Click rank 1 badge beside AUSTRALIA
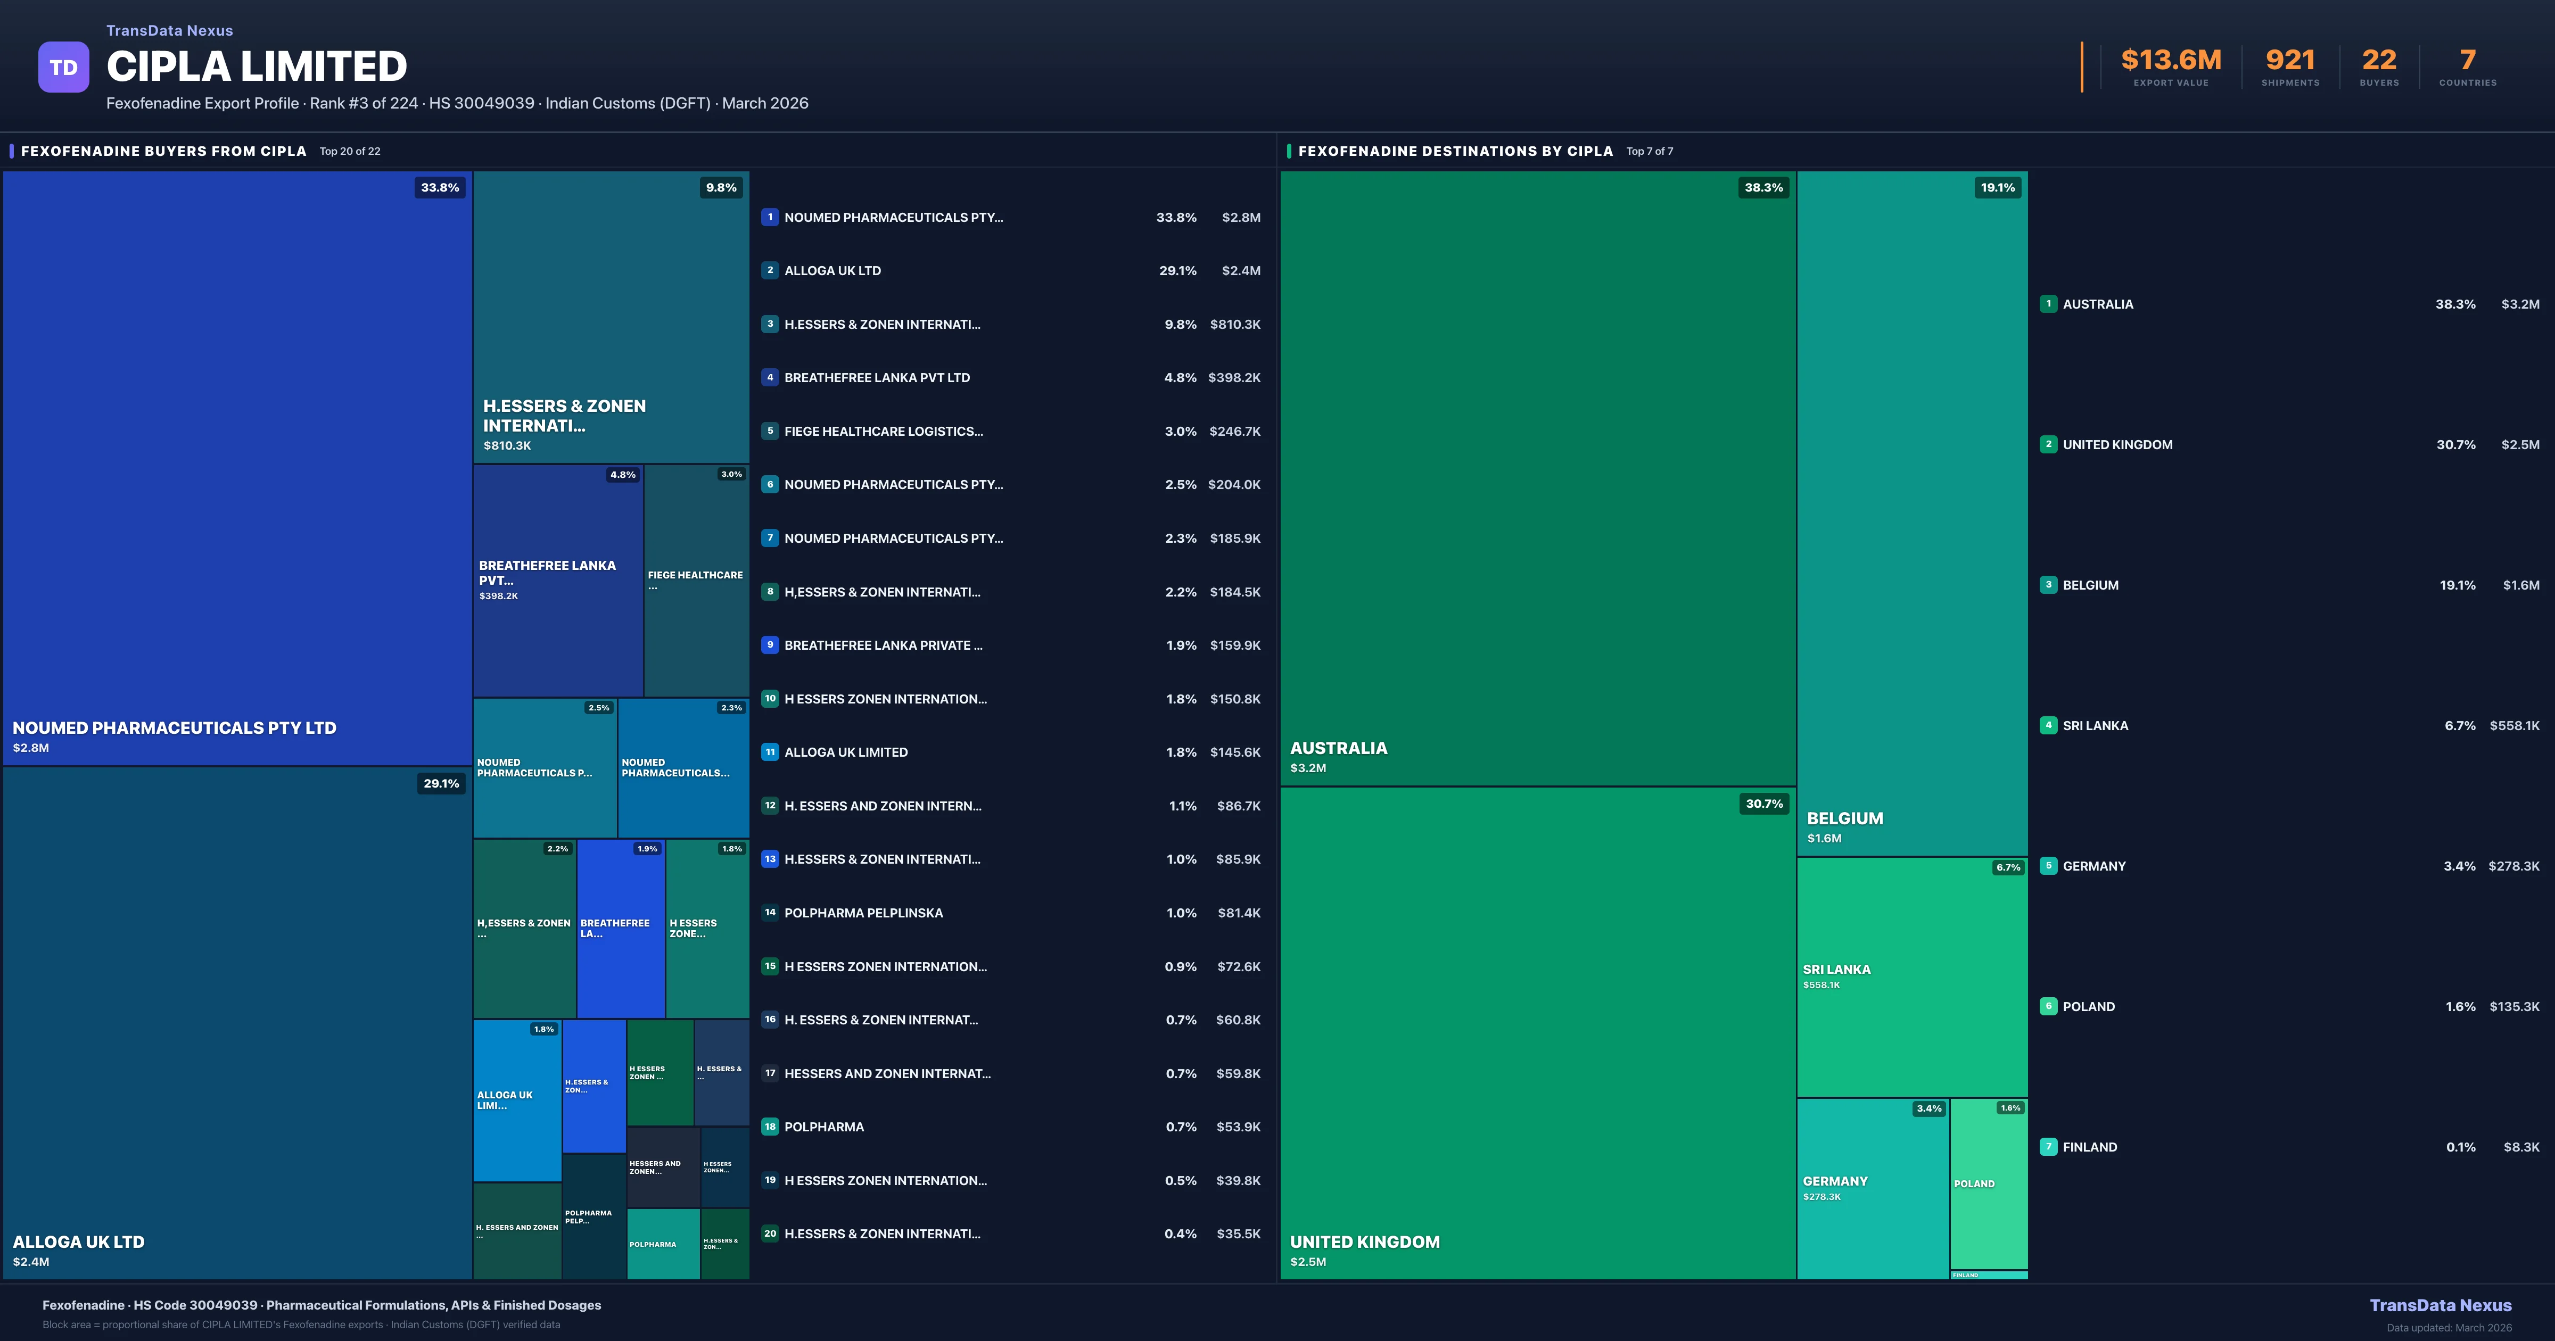Image resolution: width=2555 pixels, height=1341 pixels. point(2048,304)
